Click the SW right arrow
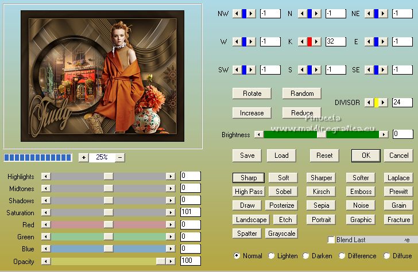The width and height of the screenshot is (418, 272). coord(251,70)
